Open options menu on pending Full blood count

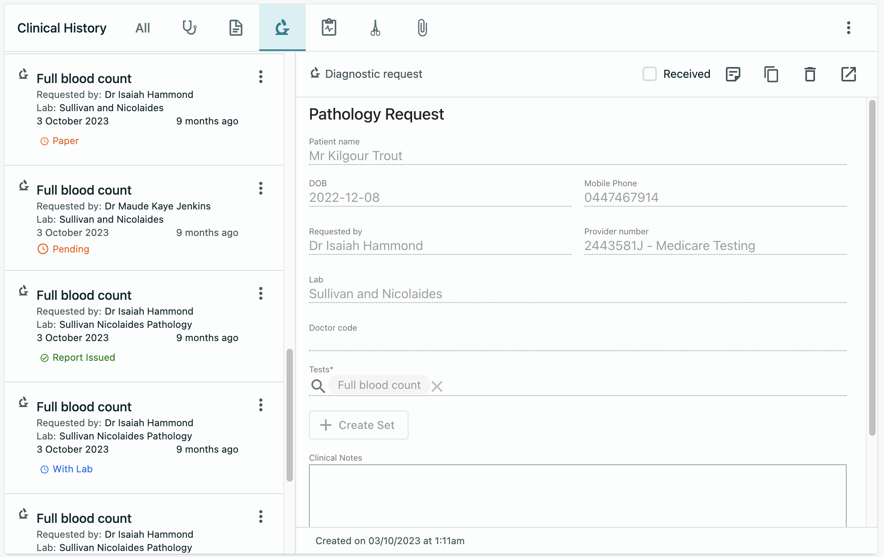click(261, 188)
